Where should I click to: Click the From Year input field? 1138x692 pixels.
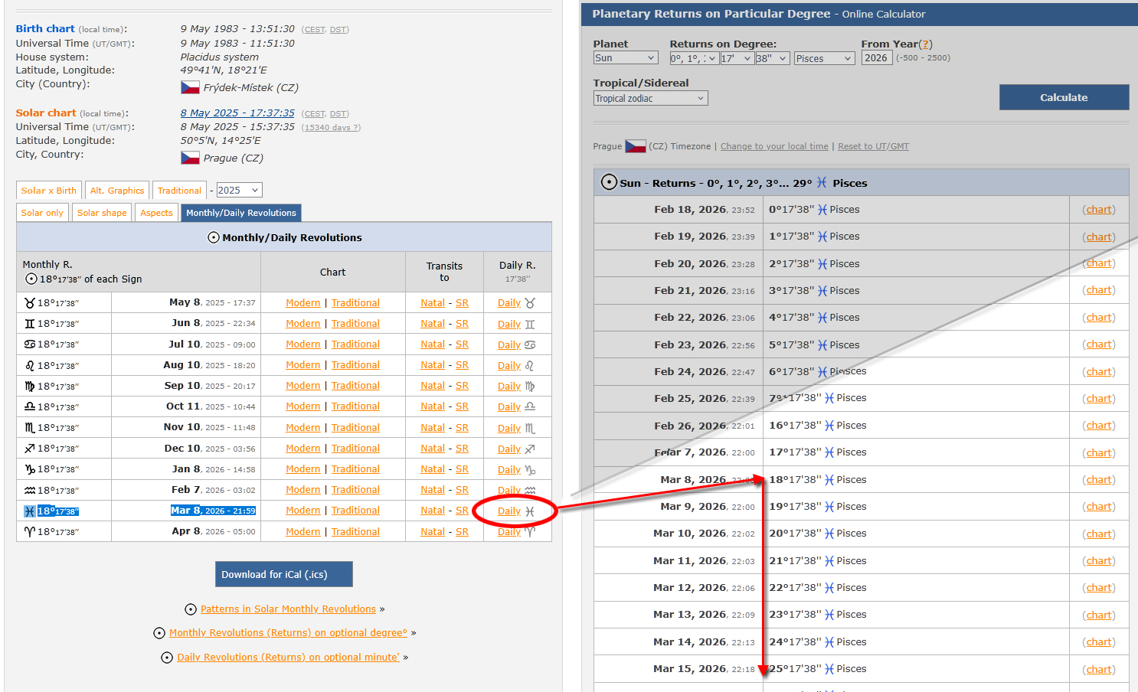(x=876, y=58)
